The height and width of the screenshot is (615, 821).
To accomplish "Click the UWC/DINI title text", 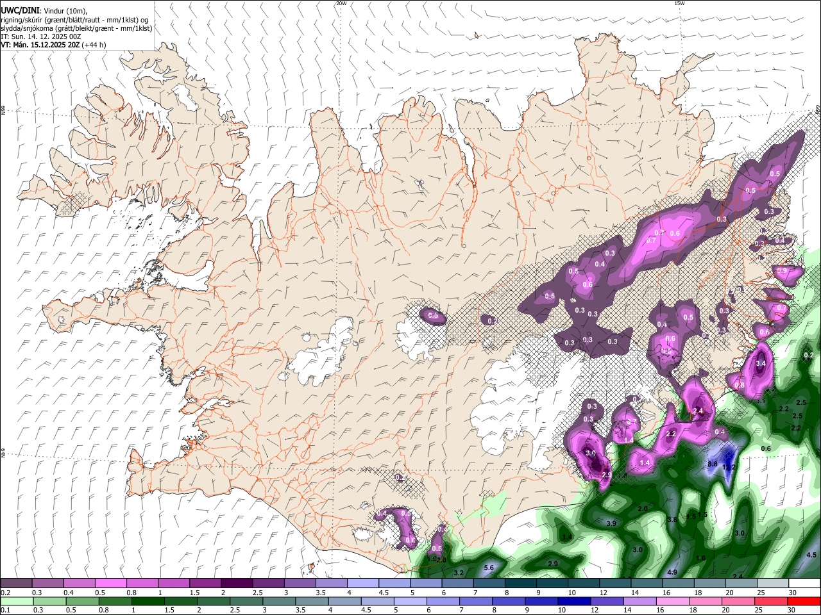I will tap(21, 10).
